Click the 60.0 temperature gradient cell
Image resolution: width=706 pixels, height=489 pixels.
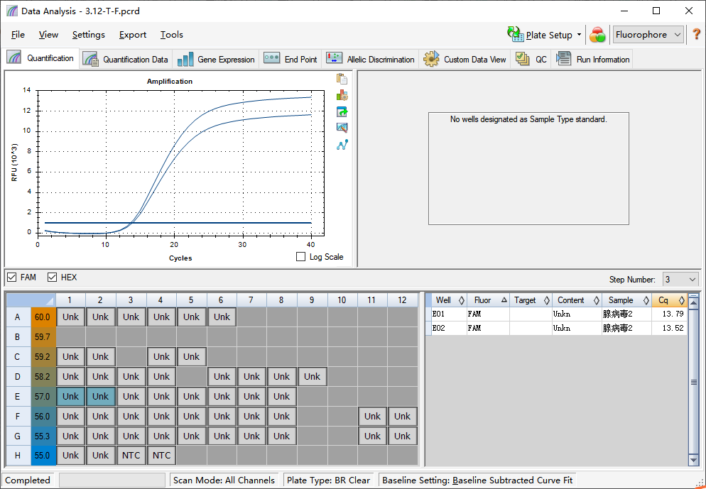click(x=43, y=317)
